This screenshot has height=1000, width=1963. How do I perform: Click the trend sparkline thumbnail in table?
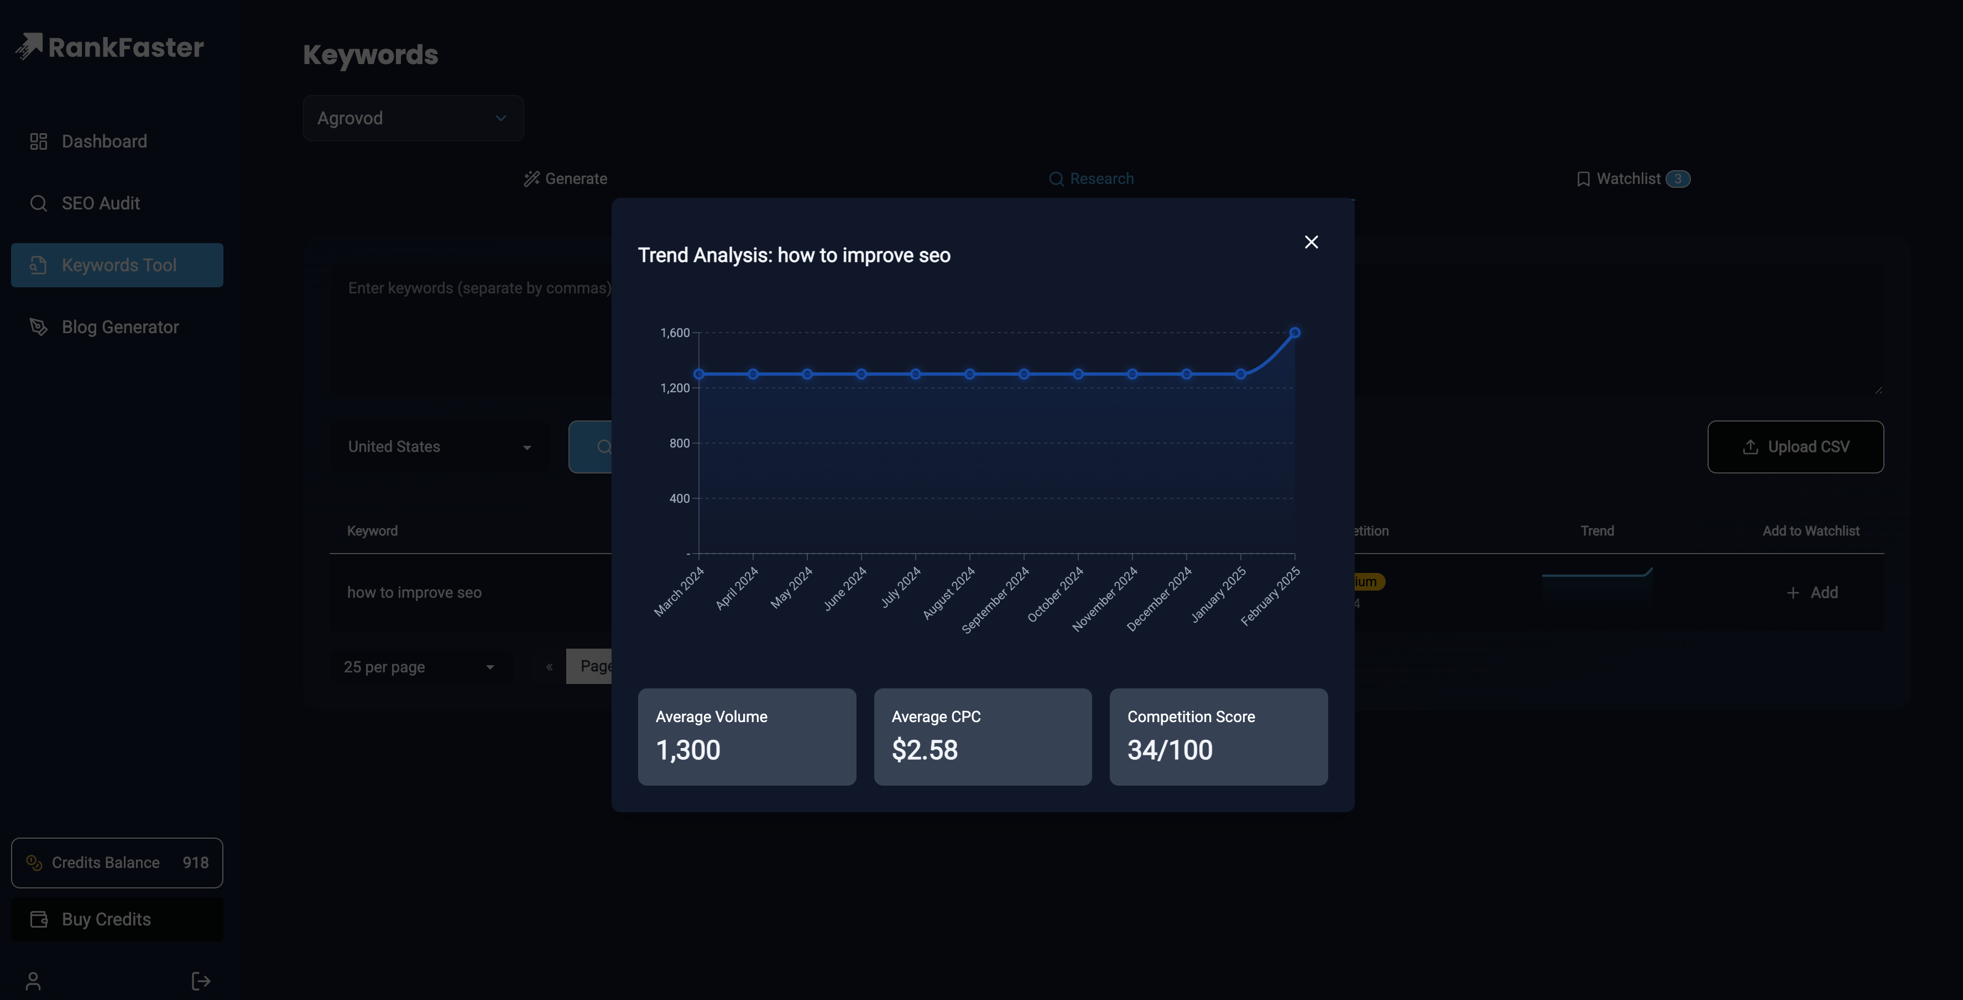click(x=1596, y=586)
